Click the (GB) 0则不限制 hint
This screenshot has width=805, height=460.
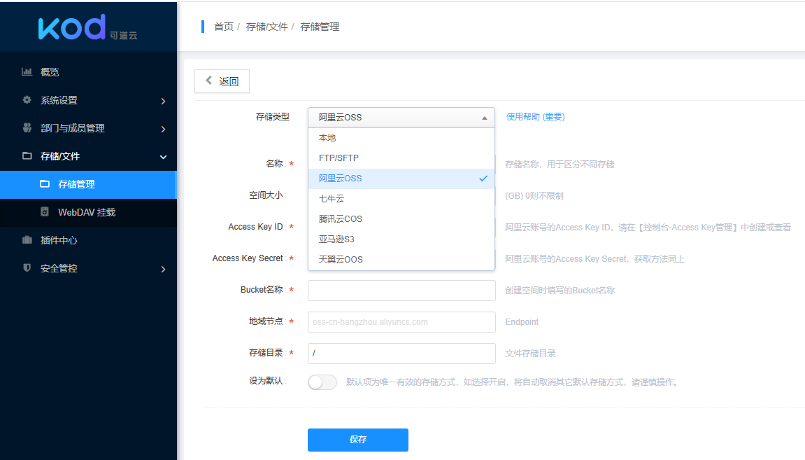[534, 196]
